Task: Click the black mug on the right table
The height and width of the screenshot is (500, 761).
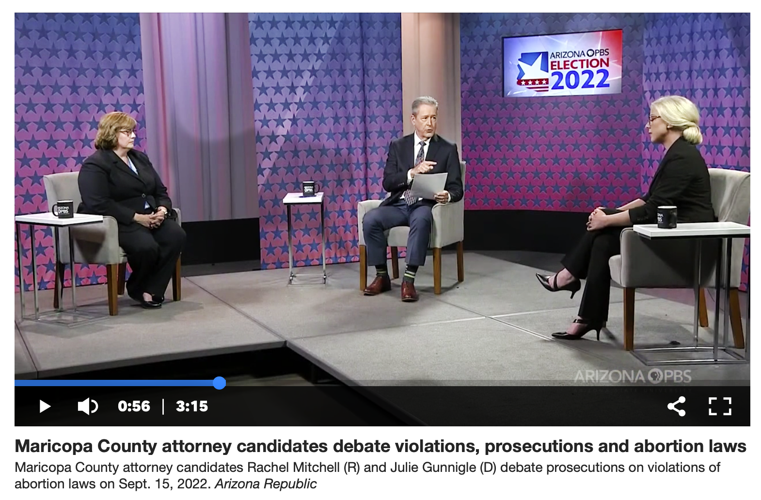Action: pyautogui.click(x=666, y=217)
